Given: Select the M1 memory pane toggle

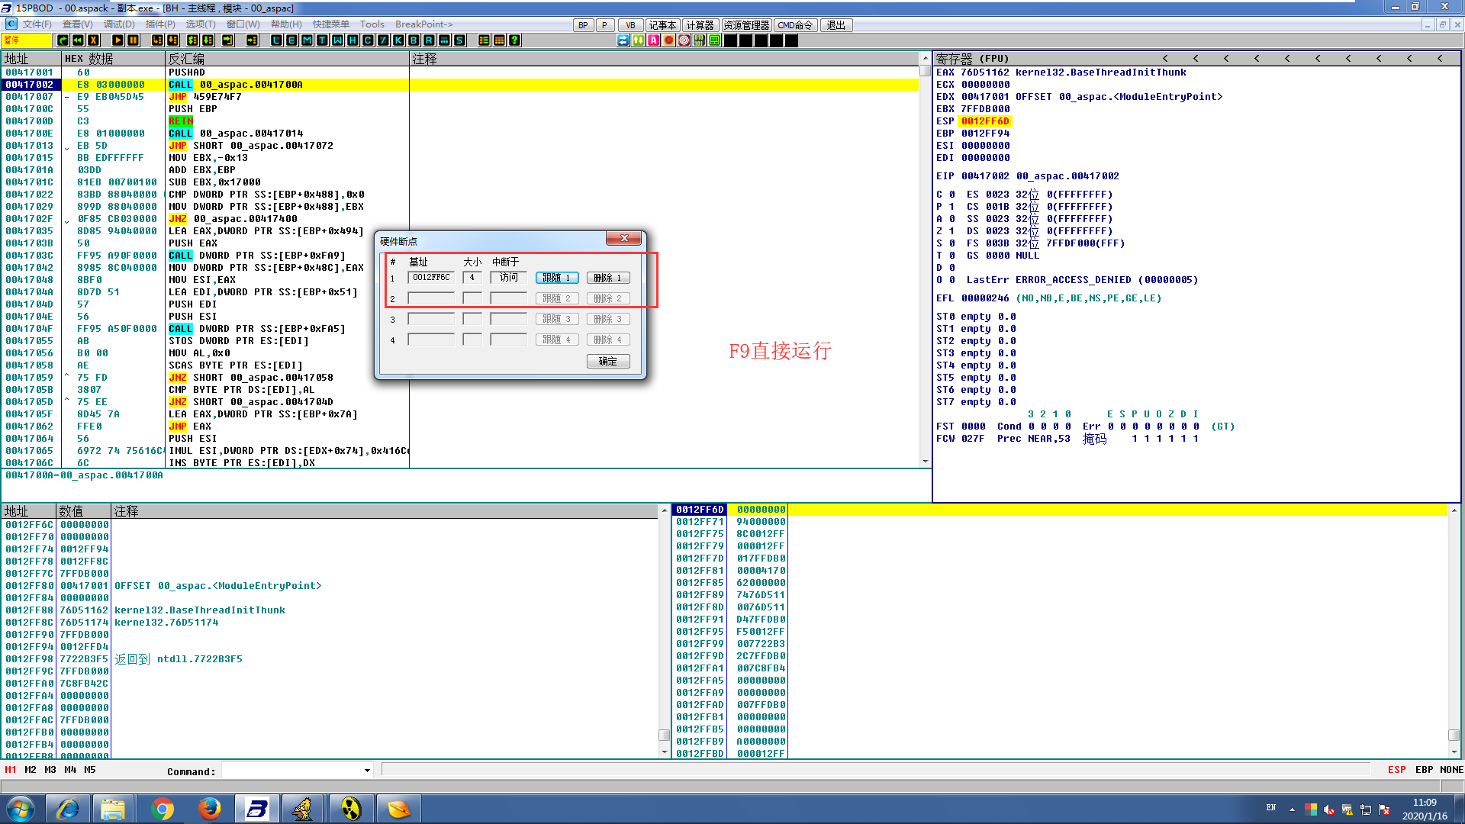Looking at the screenshot, I should 10,770.
